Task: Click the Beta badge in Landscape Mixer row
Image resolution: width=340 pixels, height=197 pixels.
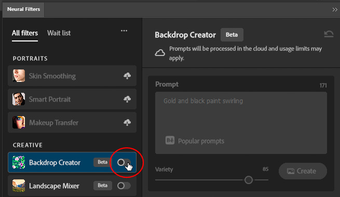Action: pos(103,186)
